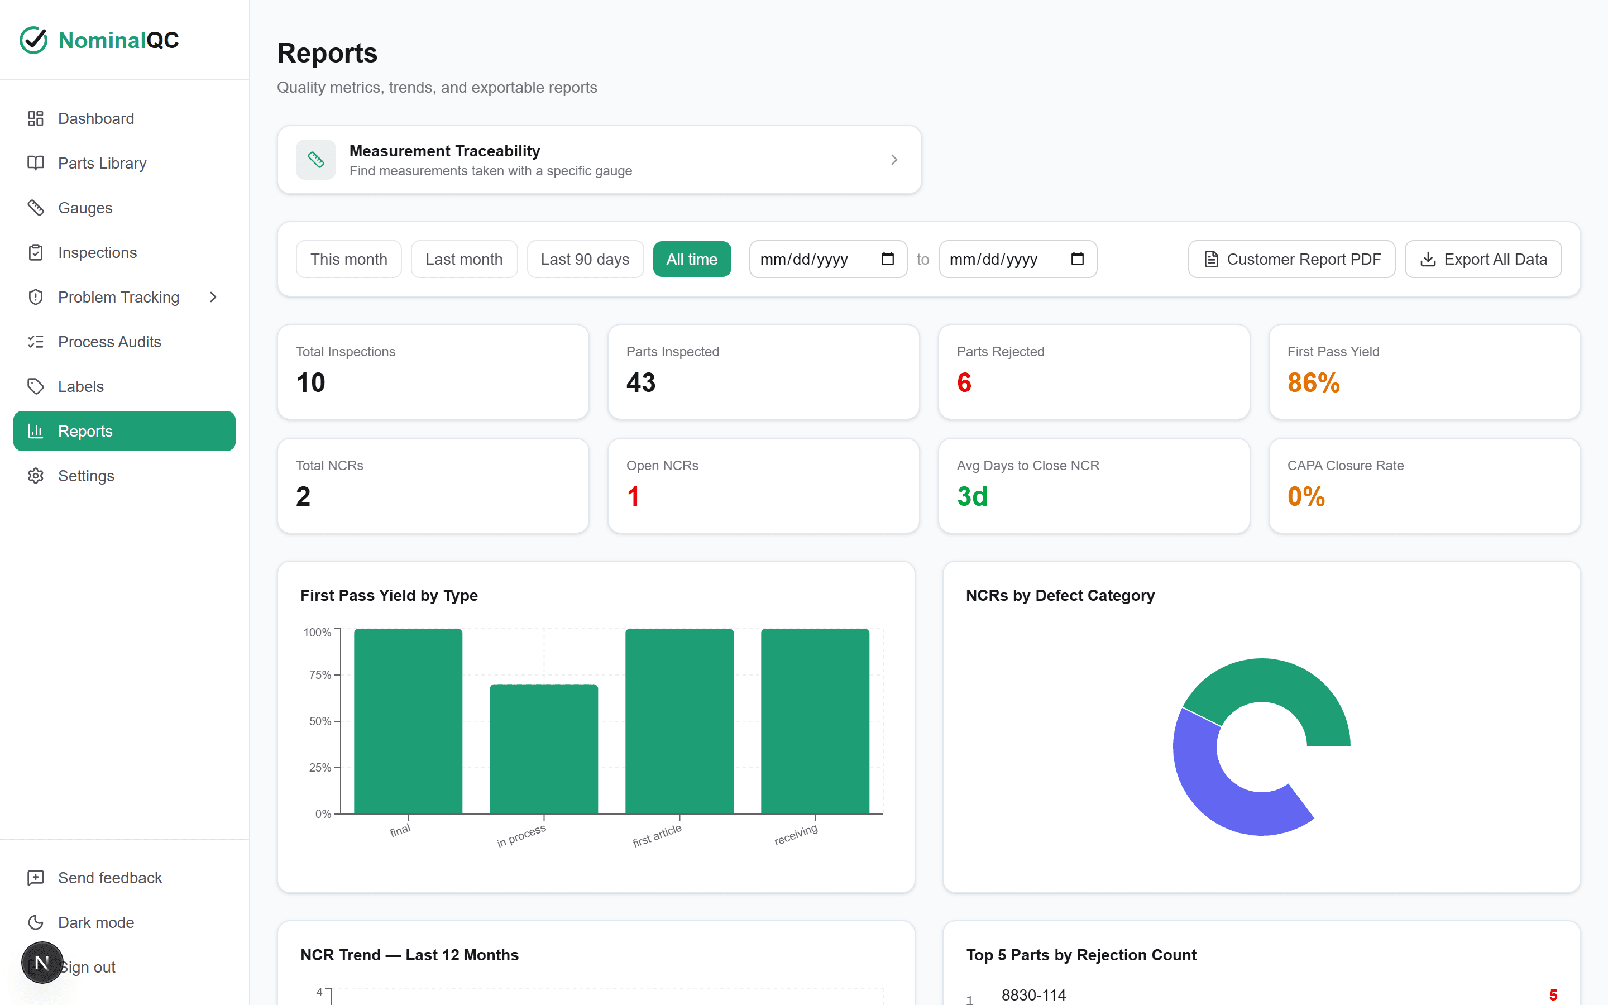Click the Problem Tracking shield icon

35,297
